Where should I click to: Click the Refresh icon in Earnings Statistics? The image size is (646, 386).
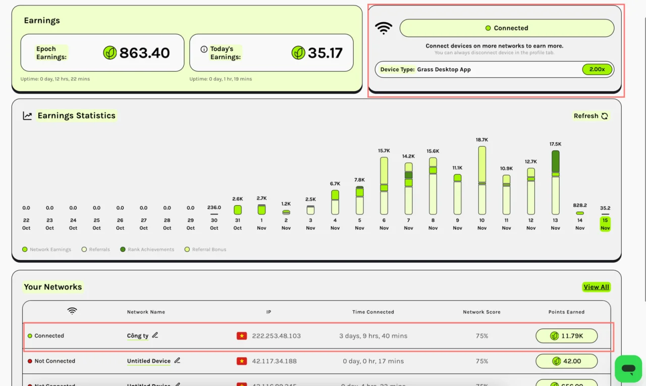605,116
